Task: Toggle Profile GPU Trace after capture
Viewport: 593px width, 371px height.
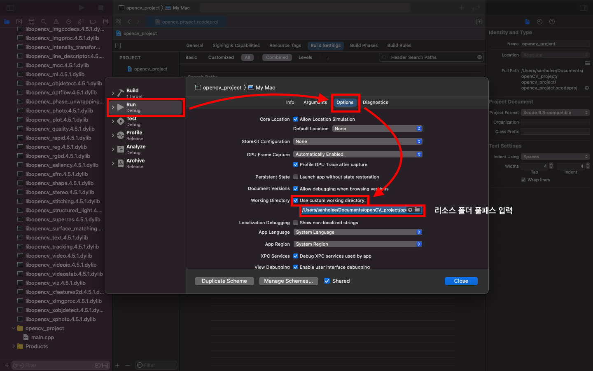Action: tap(296, 164)
